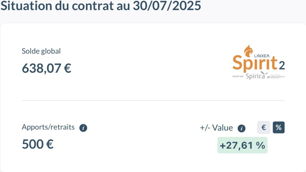Click the info icon beside +/- Value
Viewport: 306px width, 172px height.
pos(241,128)
